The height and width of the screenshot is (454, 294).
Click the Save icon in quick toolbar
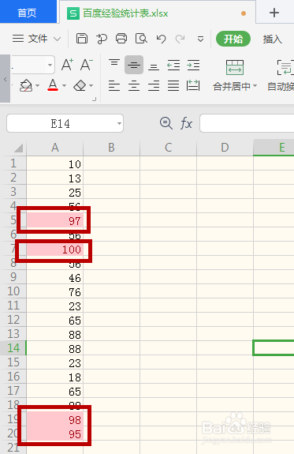82,39
